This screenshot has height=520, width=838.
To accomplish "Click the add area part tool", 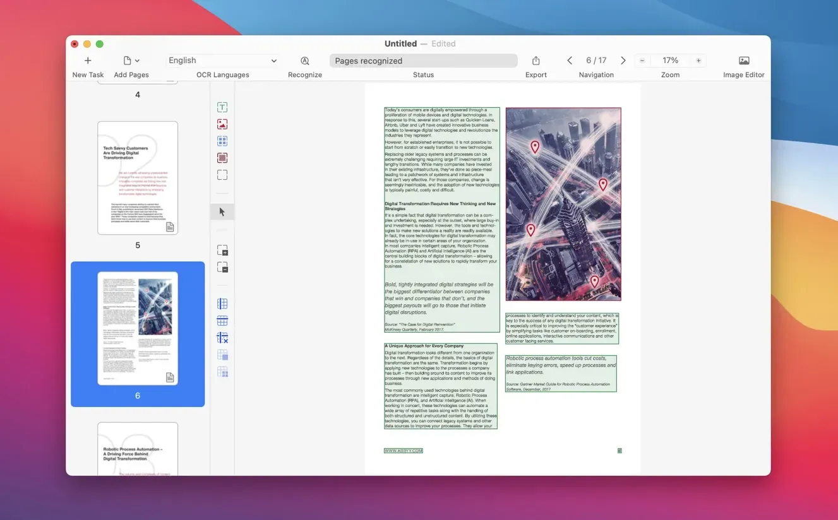I will 222,251.
